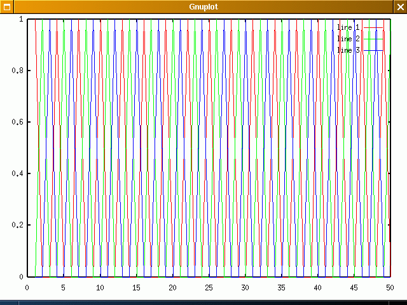
Task: Click the Gnuplot title bar text
Action: coord(203,6)
